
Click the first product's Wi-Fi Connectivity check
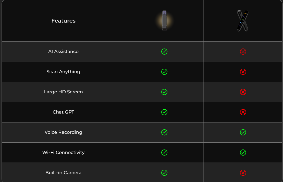164,153
